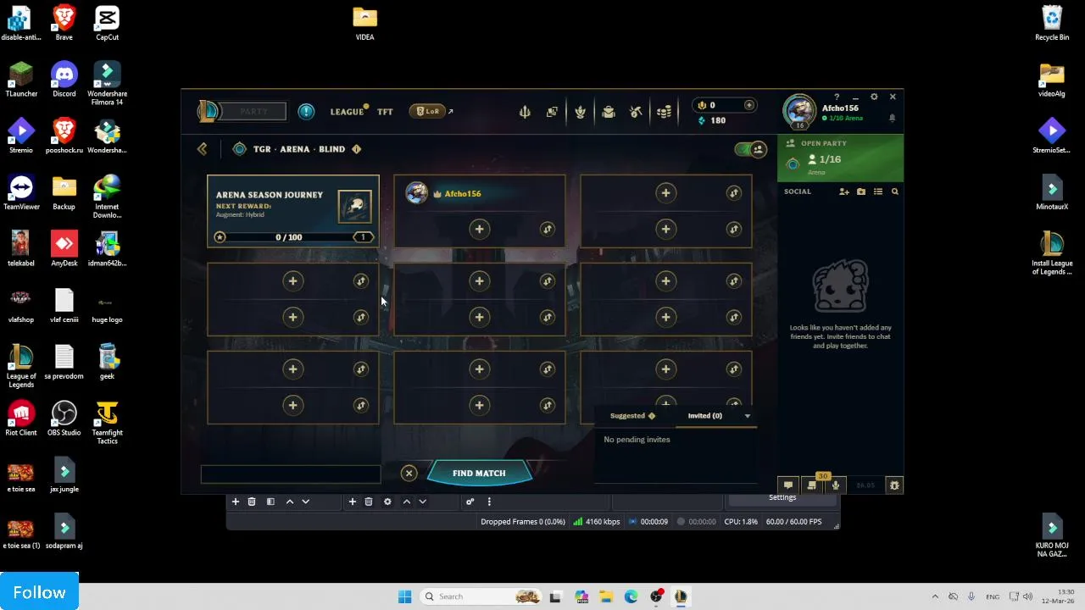This screenshot has width=1085, height=610.
Task: Open game mode info diamond icon
Action: pos(356,149)
